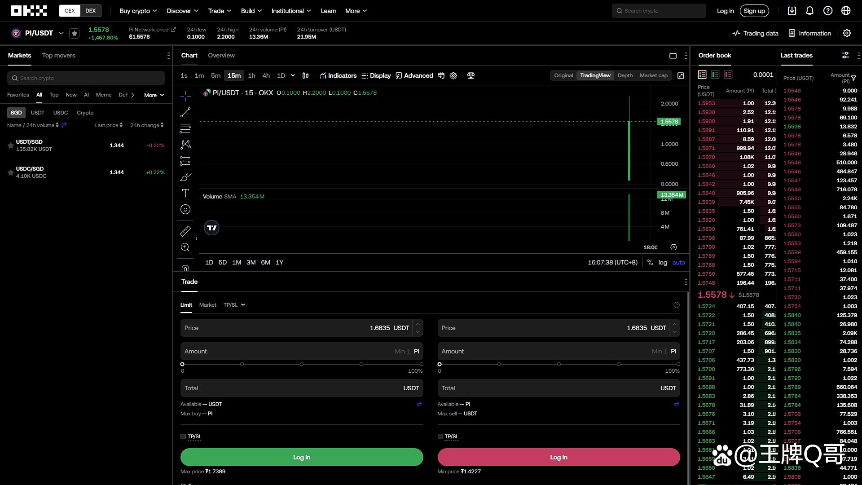Open the language globe icon
The width and height of the screenshot is (862, 485).
(x=846, y=11)
